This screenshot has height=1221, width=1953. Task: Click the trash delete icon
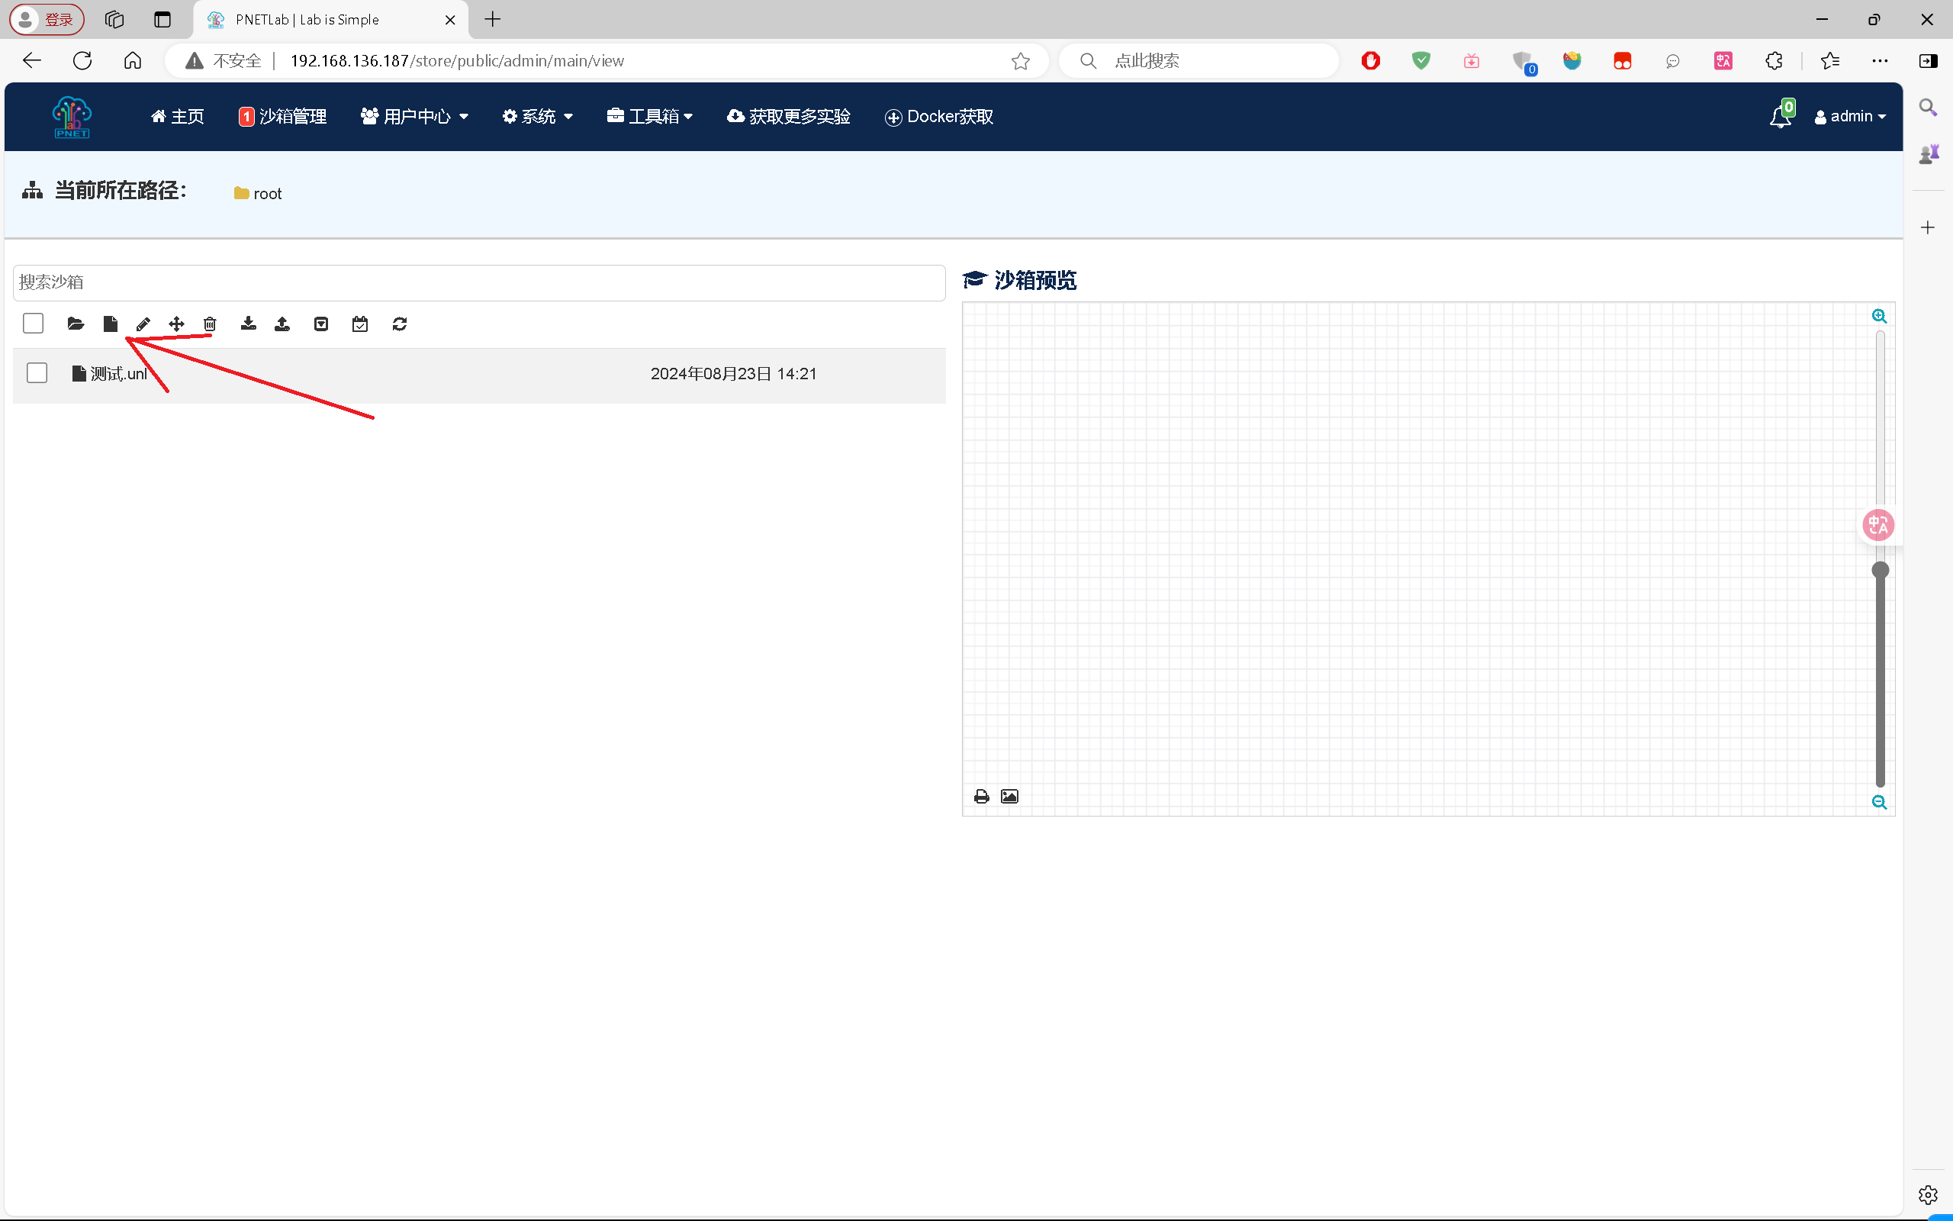click(210, 324)
